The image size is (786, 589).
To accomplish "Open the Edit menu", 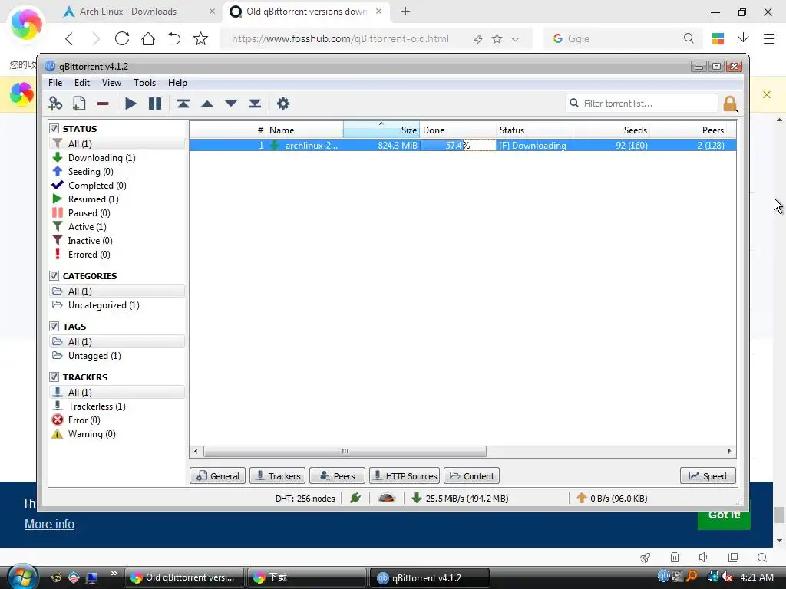I will pos(81,83).
